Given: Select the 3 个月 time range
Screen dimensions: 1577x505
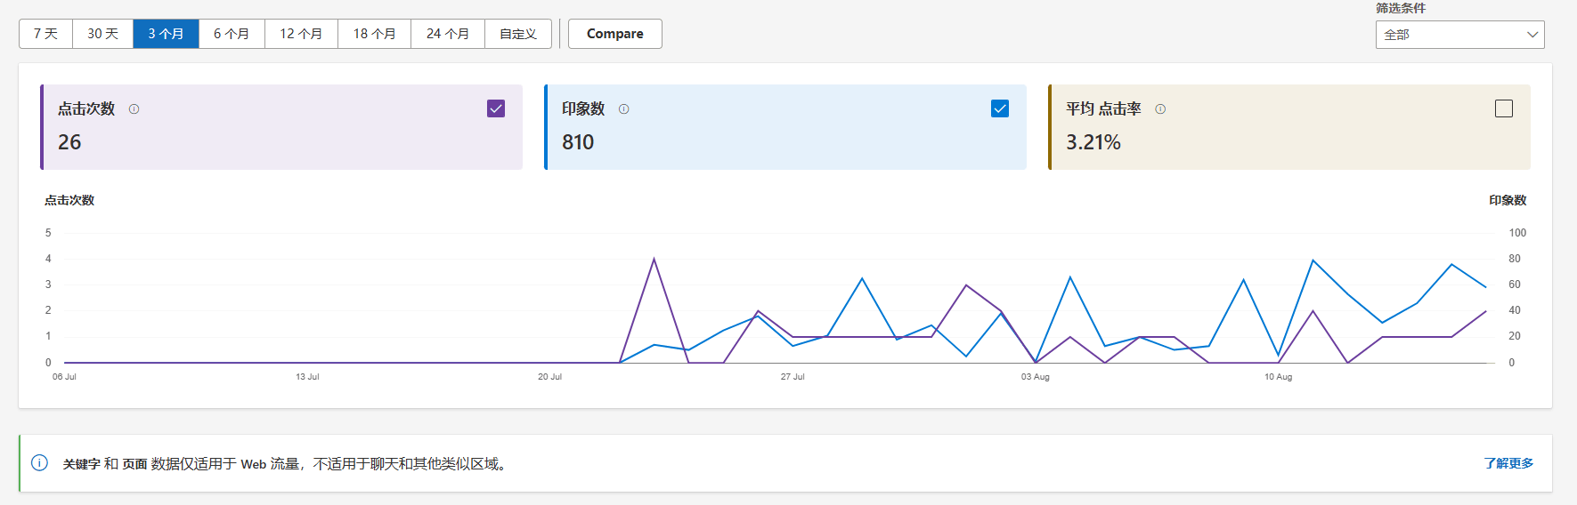Looking at the screenshot, I should (x=166, y=34).
